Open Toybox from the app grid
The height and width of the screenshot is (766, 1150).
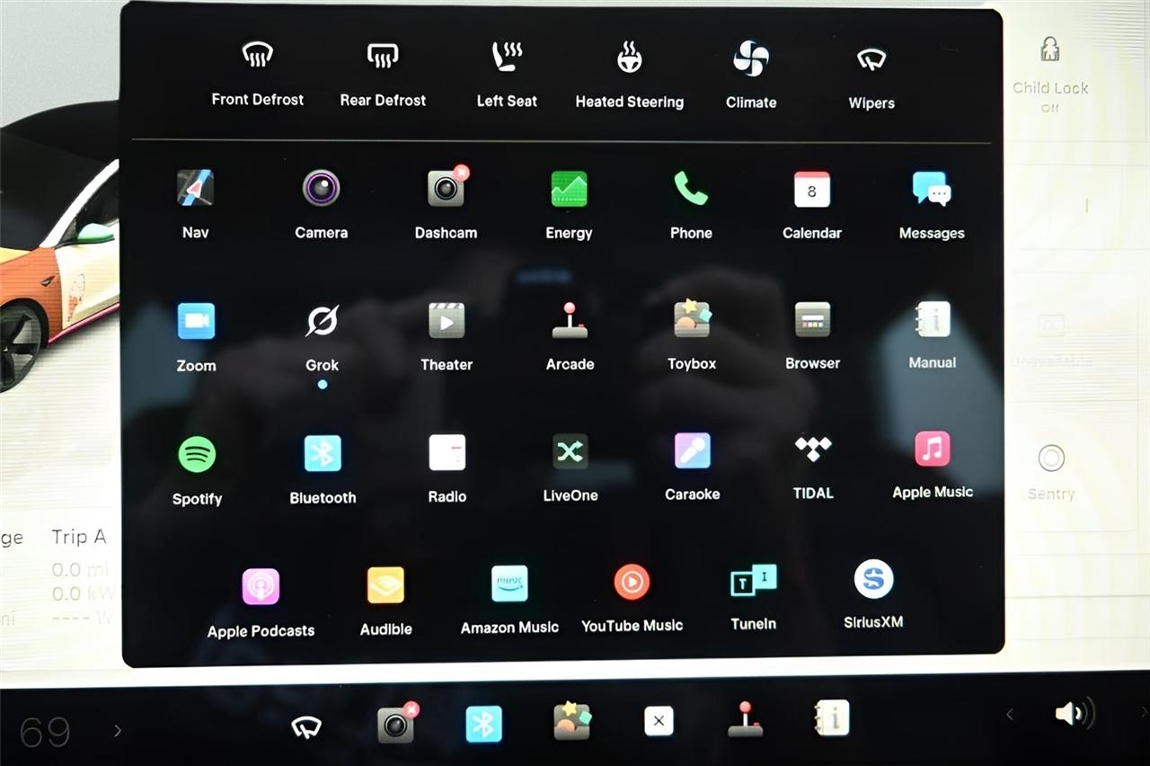click(693, 319)
